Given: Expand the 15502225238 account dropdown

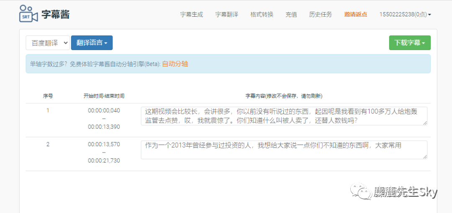Looking at the screenshot, I should (405, 14).
